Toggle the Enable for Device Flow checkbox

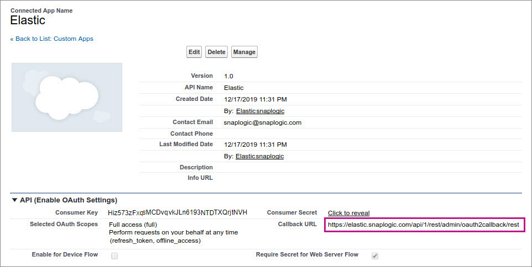114,256
